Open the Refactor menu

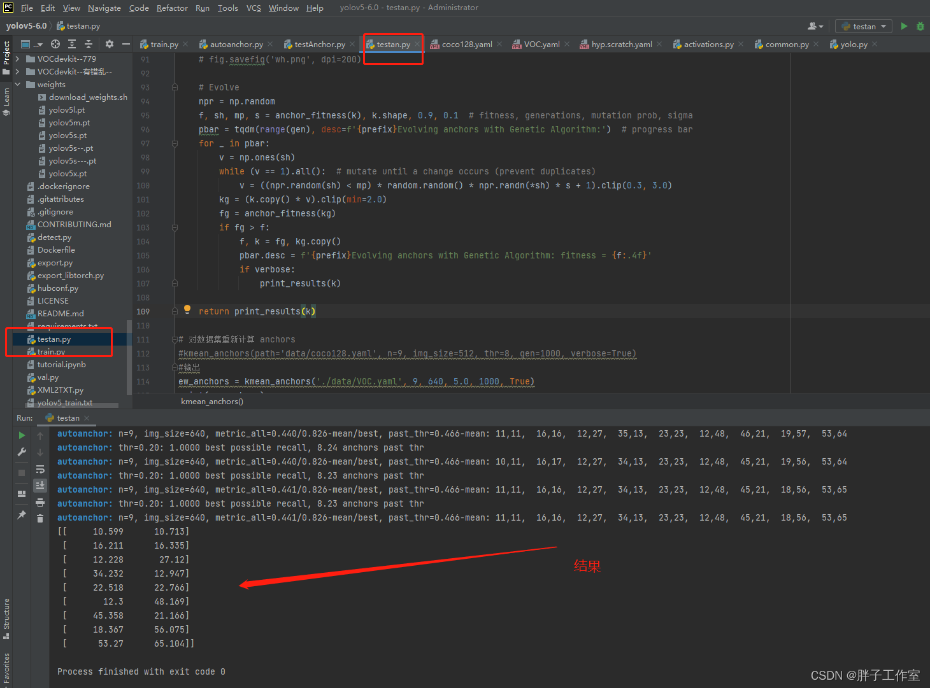click(x=172, y=8)
